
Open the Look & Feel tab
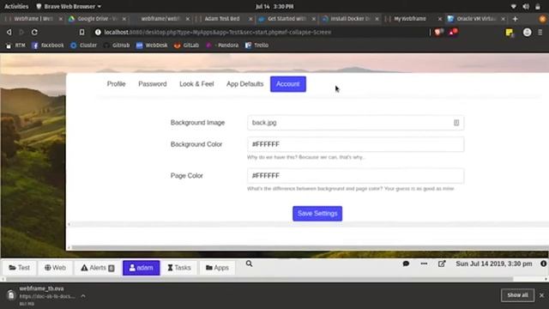[196, 84]
